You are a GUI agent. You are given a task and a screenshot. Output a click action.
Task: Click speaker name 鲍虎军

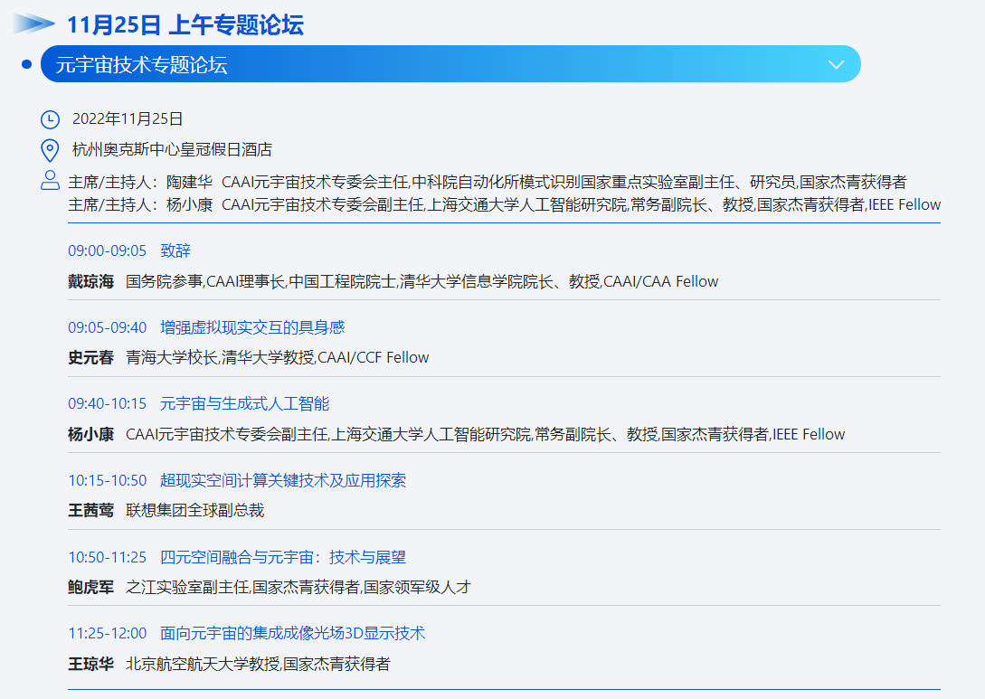[91, 588]
